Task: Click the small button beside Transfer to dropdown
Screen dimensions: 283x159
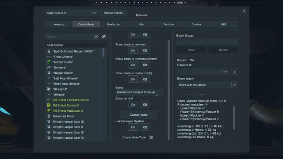Action: point(234,72)
